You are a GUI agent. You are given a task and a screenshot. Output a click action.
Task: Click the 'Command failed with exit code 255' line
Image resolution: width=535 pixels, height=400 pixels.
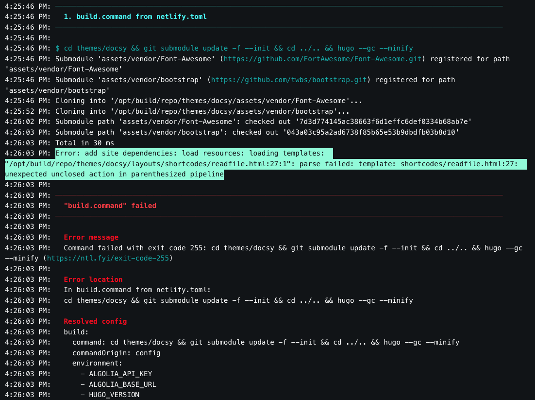pos(264,253)
